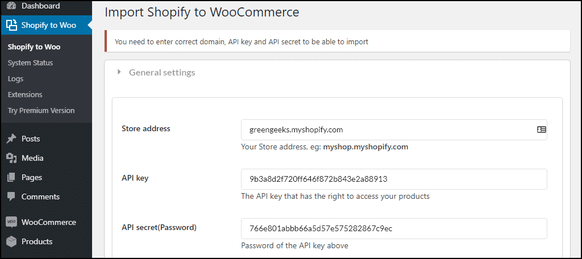Select the API secret password field
Screen dimensions: 582x259
(x=393, y=228)
